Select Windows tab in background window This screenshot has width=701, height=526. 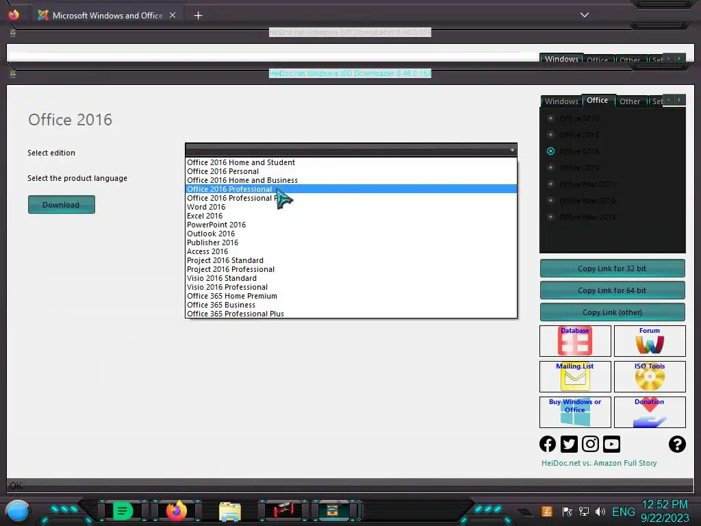point(561,59)
